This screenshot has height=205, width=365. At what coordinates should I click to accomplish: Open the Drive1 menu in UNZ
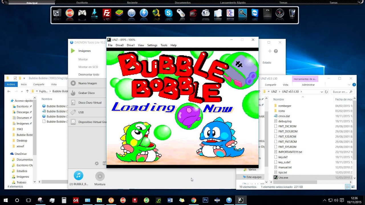(131, 45)
